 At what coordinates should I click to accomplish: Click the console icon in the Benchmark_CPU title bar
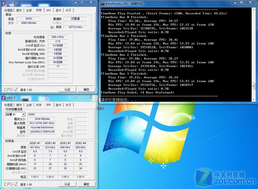pos(103,4)
